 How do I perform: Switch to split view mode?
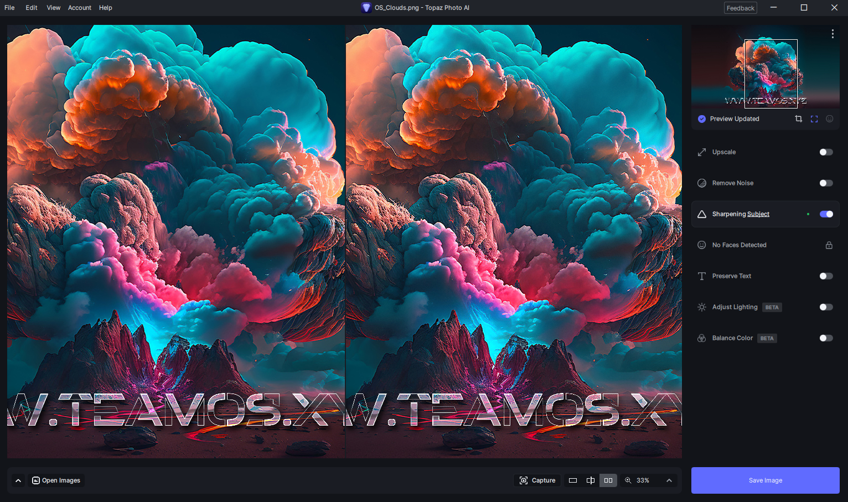(x=591, y=480)
